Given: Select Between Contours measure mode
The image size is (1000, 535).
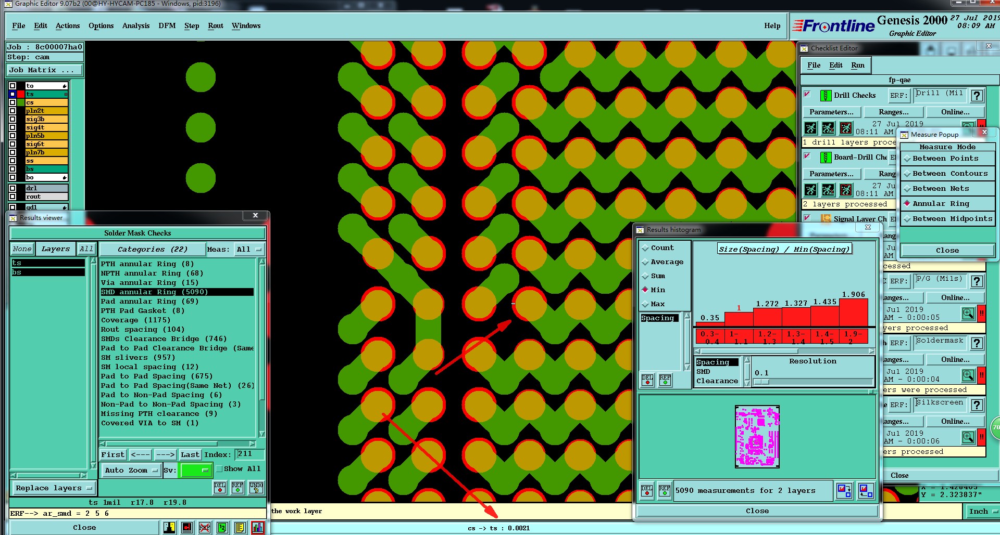Looking at the screenshot, I should coord(947,174).
